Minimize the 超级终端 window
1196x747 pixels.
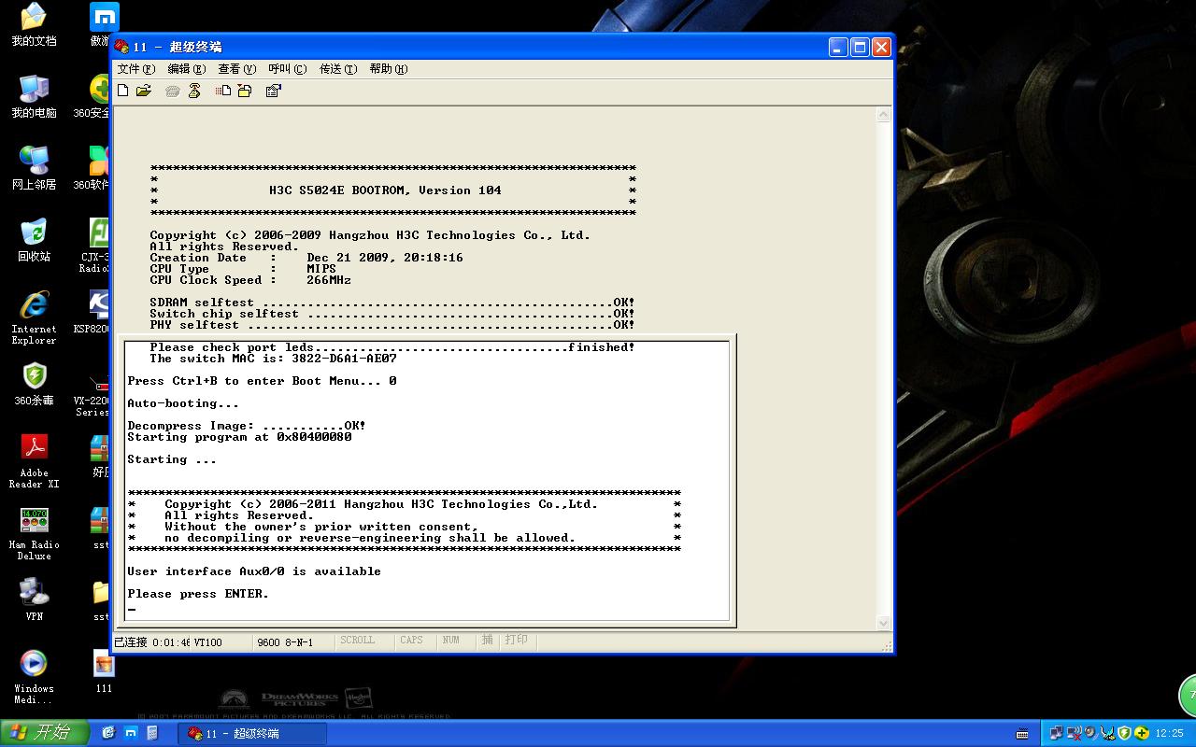pos(838,47)
